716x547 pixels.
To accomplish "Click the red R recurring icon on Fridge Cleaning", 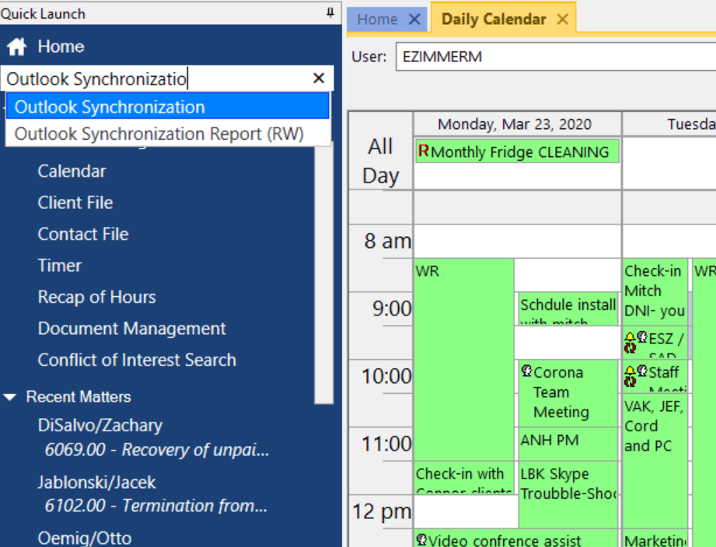I will tap(423, 151).
